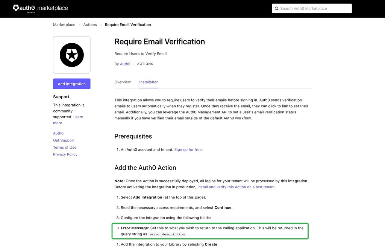Open the Privacy Policy link
385x247 pixels.
(65, 154)
